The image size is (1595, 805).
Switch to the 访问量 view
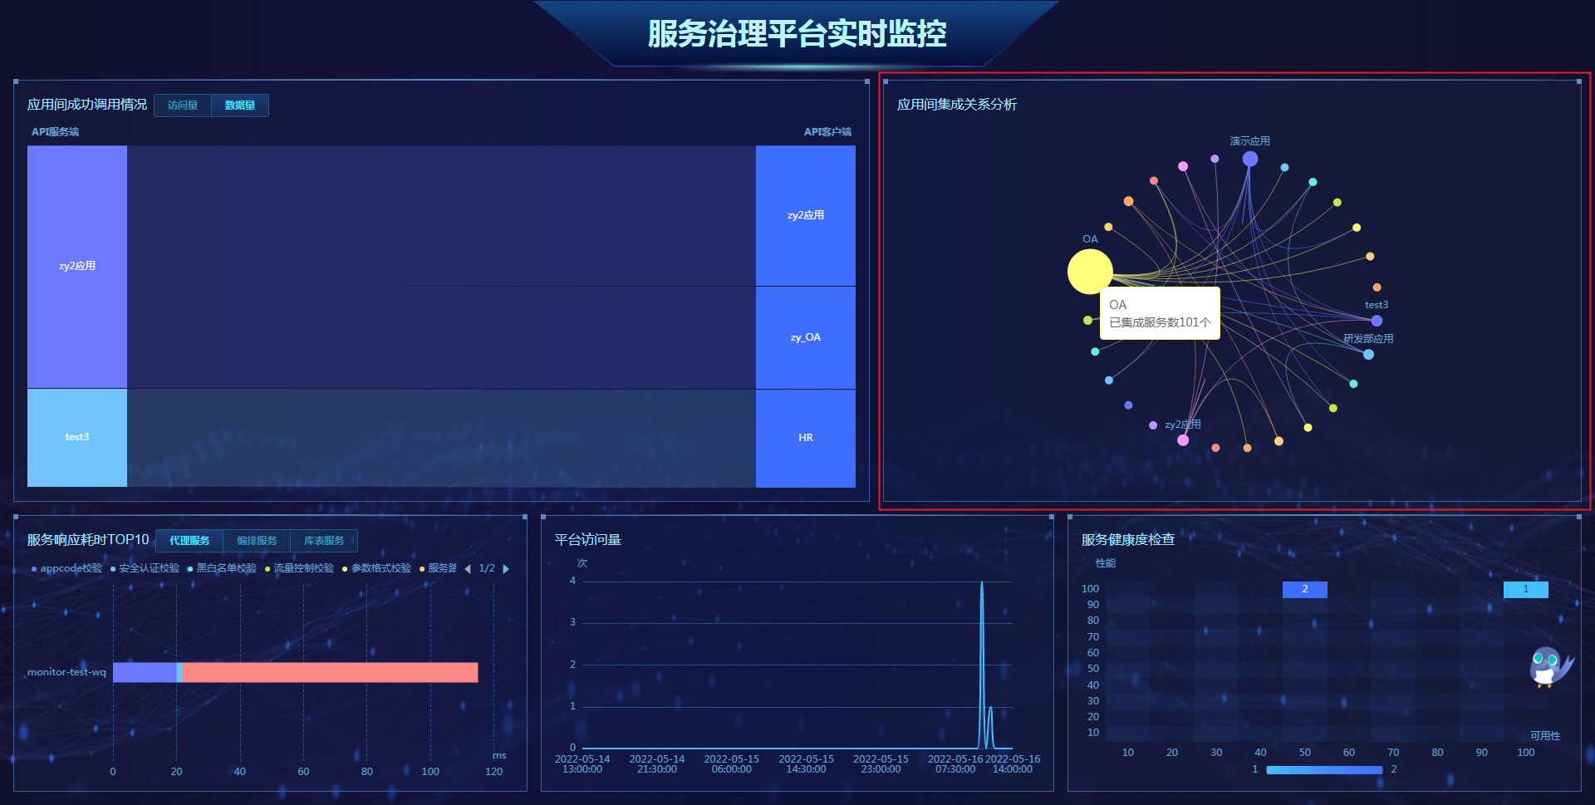(182, 106)
